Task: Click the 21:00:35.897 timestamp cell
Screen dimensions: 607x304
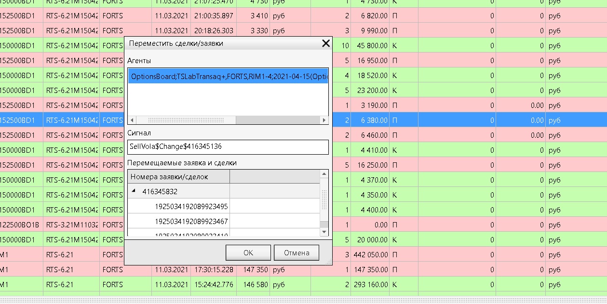Action: point(213,16)
